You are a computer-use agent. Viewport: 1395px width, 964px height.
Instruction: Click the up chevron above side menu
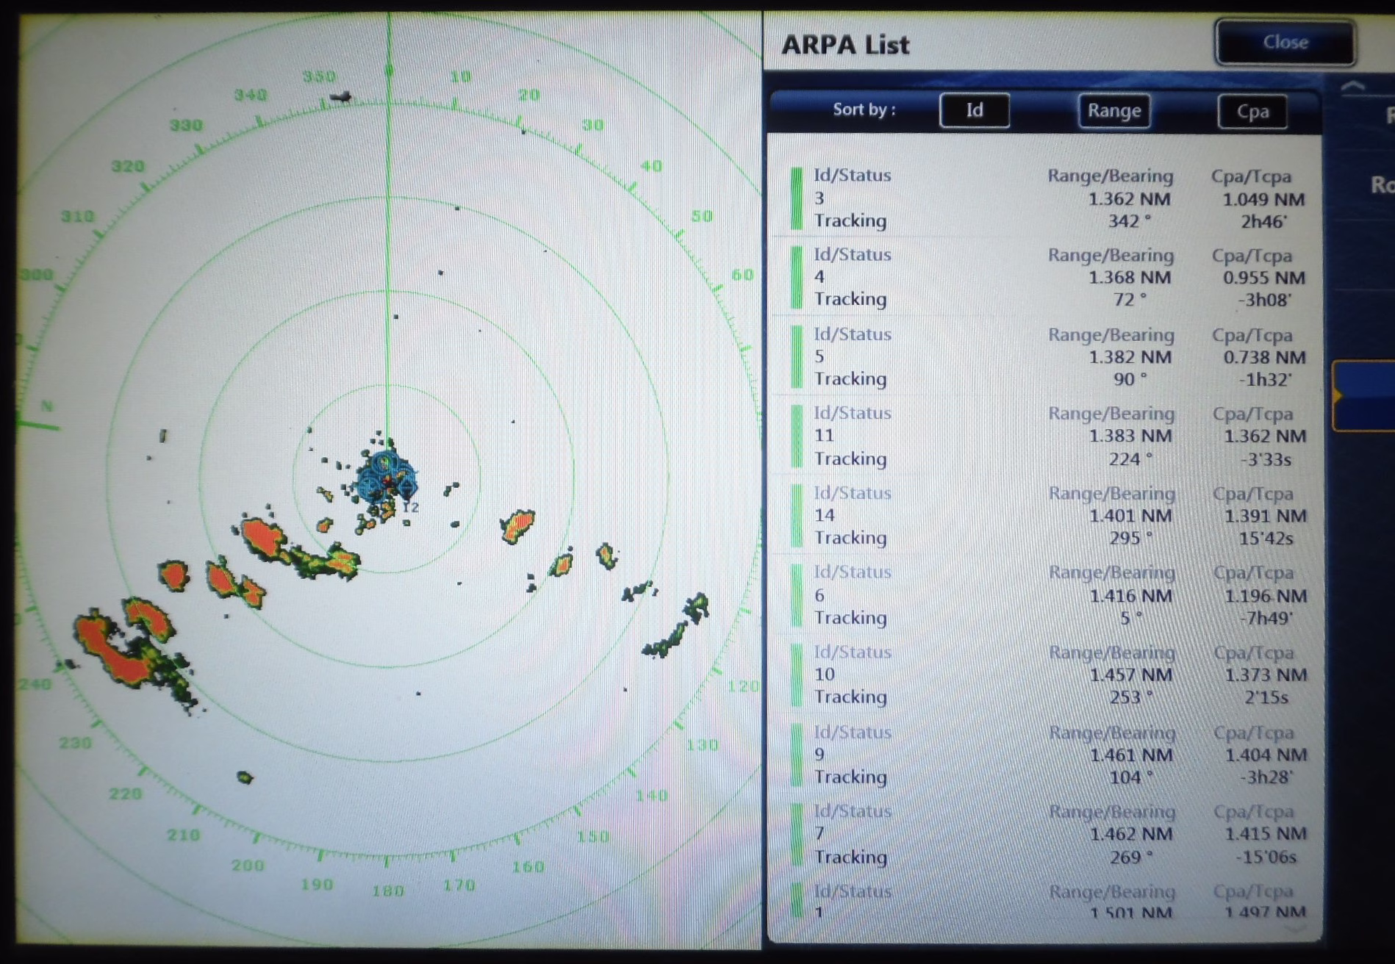[x=1352, y=87]
